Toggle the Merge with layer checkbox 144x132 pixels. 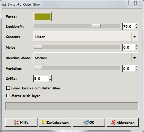tap(8, 96)
